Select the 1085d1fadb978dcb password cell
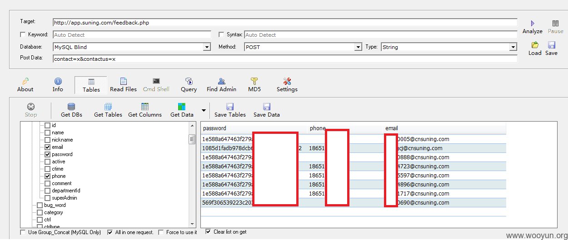Screen dimensions: 568x240 [254, 148]
